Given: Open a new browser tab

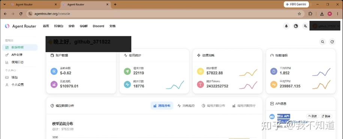Looking at the screenshot, I should point(115,4).
